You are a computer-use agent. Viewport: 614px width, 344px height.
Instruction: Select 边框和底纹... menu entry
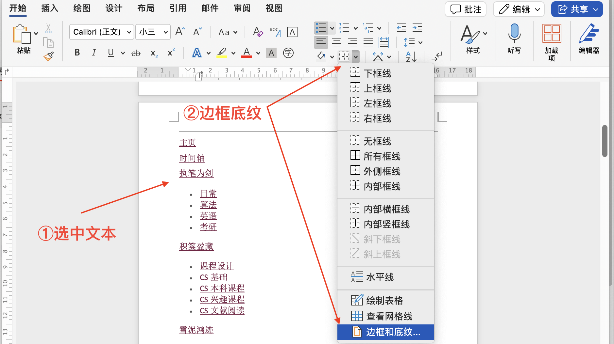pos(386,332)
